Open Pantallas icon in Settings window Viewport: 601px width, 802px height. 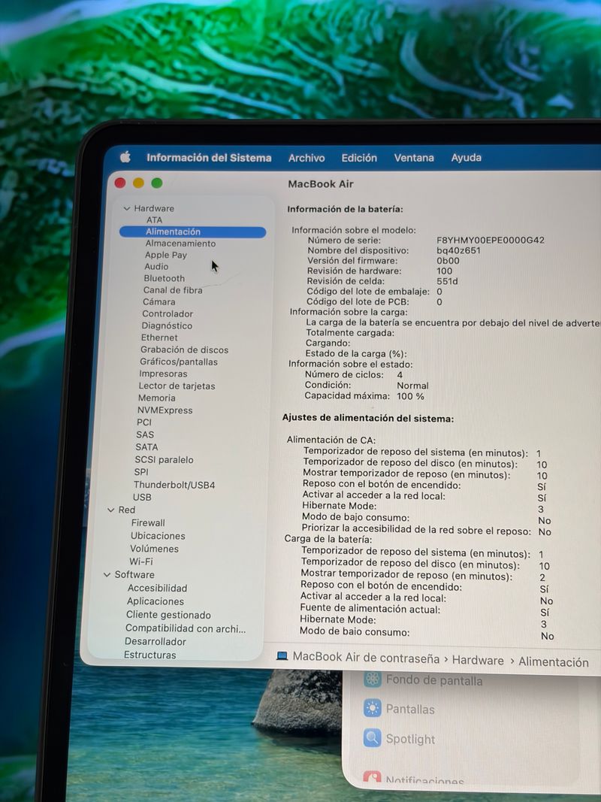[373, 708]
